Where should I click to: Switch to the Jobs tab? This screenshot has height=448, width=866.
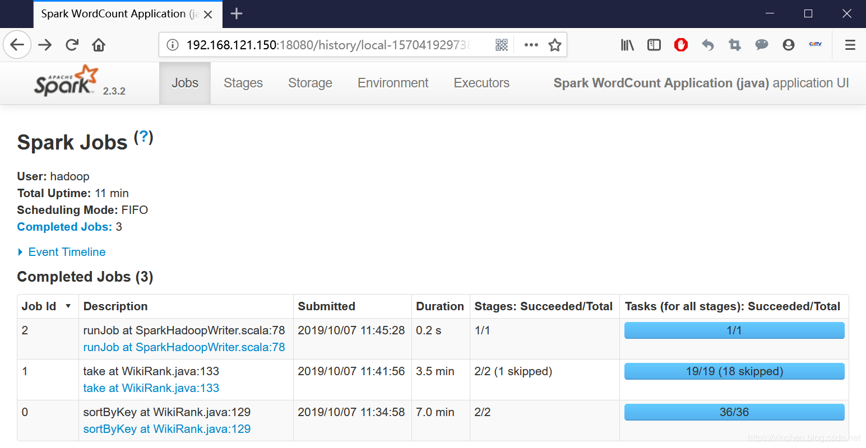(x=185, y=83)
